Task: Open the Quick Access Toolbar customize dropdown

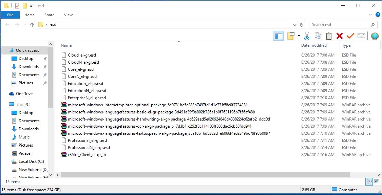Action: pyautogui.click(x=31, y=6)
